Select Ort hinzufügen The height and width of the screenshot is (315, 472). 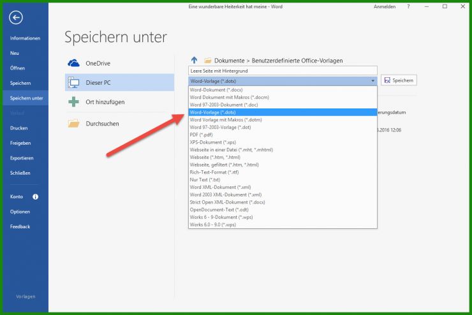tap(119, 102)
